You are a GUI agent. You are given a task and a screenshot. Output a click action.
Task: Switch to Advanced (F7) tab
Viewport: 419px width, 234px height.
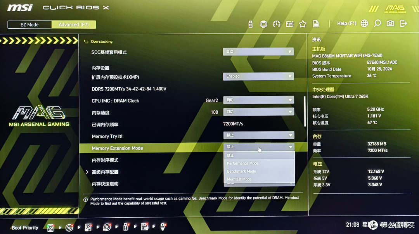74,24
